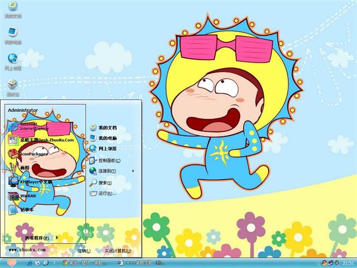357x268 pixels.
Task: Open 记事本 (Notepad) in the start menu
Action: coord(21,210)
